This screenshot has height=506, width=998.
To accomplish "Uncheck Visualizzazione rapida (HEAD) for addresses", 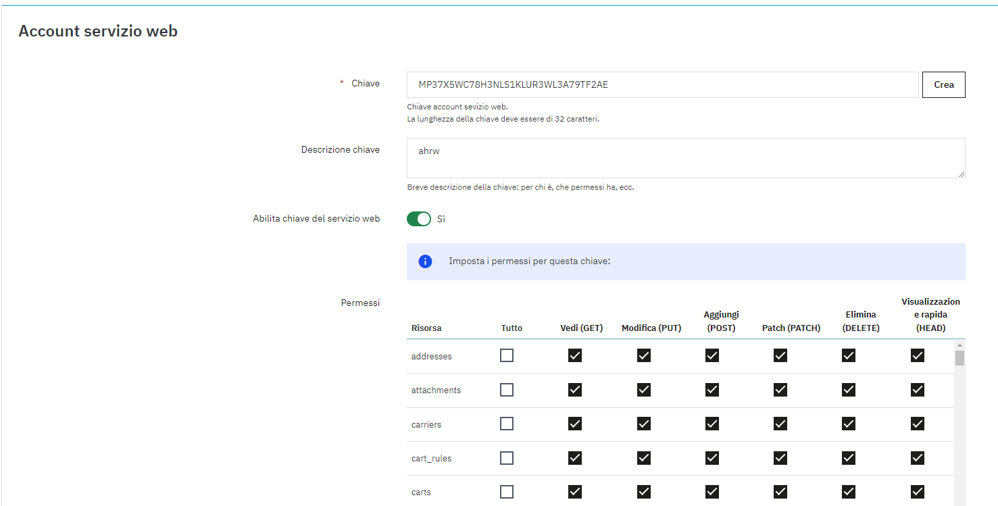I will 918,355.
